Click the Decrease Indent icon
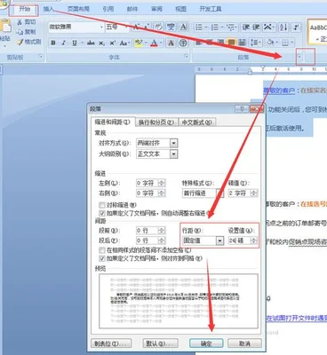327x355 pixels. pyautogui.click(x=245, y=28)
